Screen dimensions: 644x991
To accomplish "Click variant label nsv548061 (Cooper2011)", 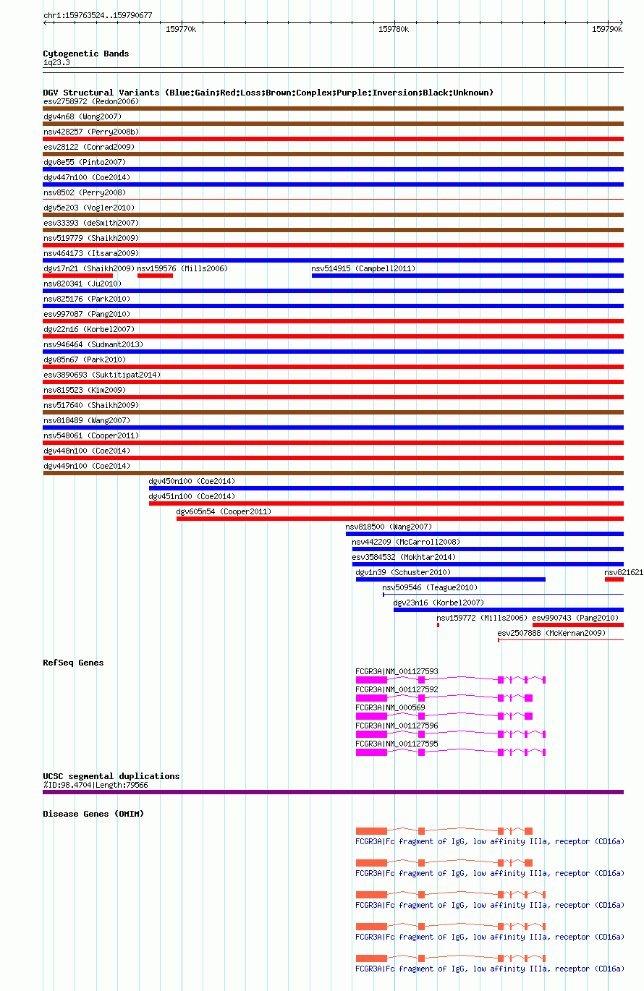I will click(91, 435).
